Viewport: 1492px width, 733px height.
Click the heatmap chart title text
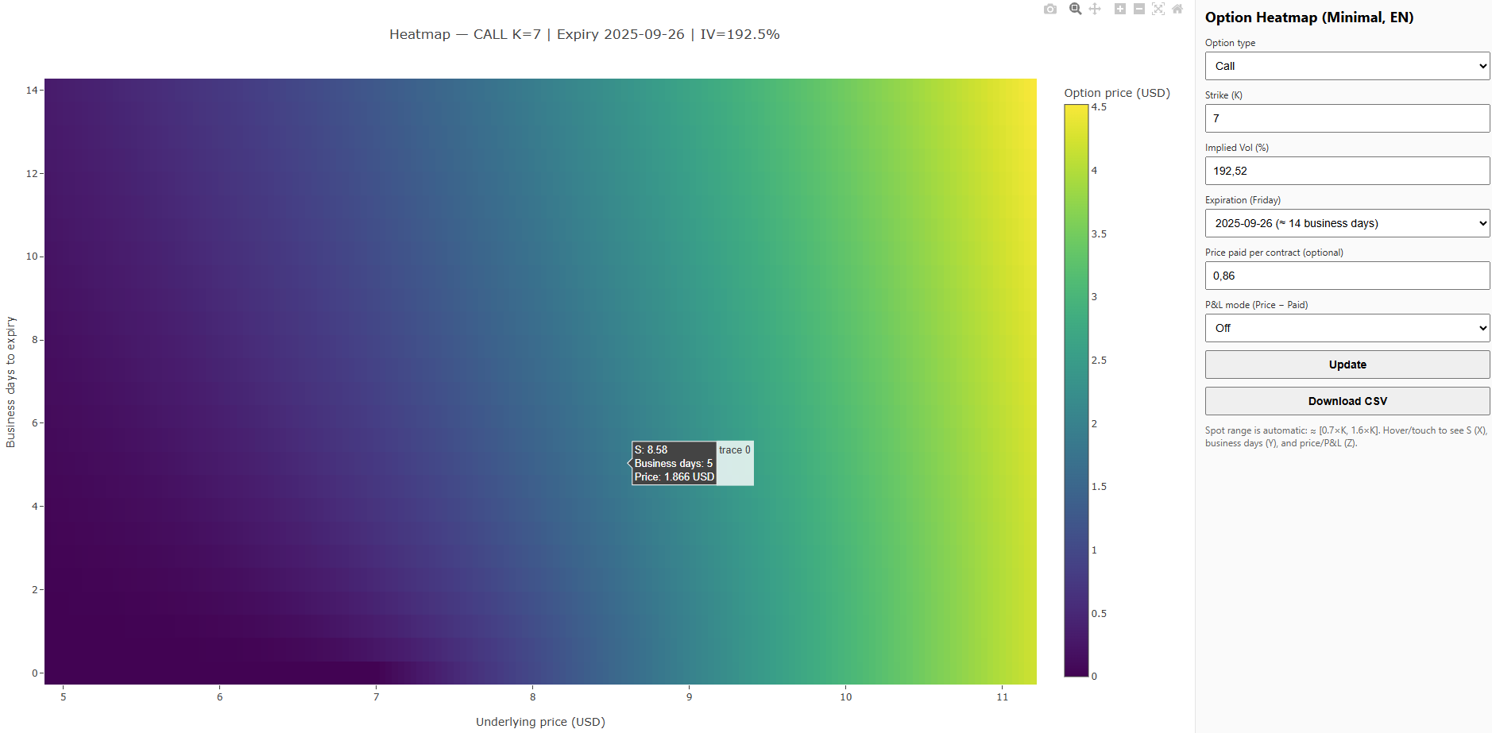(584, 34)
